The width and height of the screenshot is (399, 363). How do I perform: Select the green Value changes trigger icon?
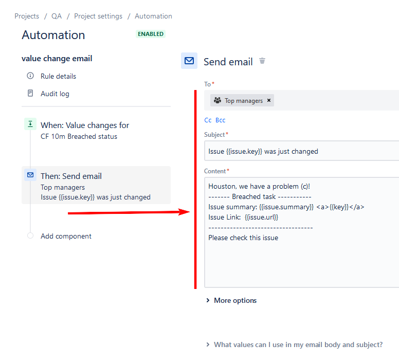[x=30, y=124]
